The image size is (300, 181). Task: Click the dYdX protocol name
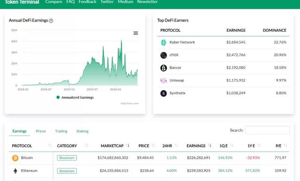click(x=174, y=55)
